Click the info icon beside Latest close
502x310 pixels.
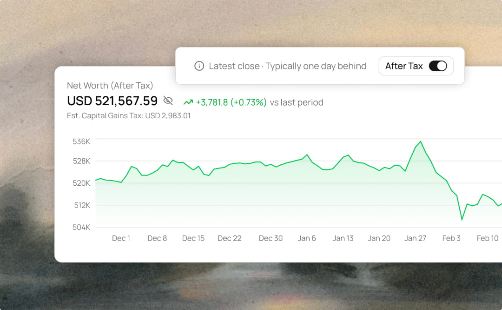point(199,66)
